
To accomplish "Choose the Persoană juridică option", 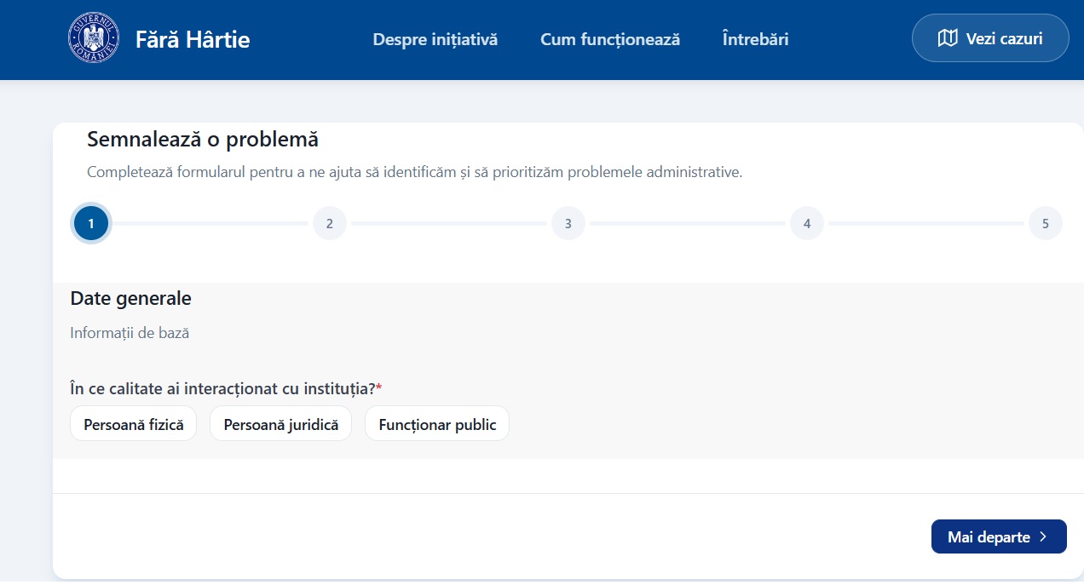I will 281,424.
